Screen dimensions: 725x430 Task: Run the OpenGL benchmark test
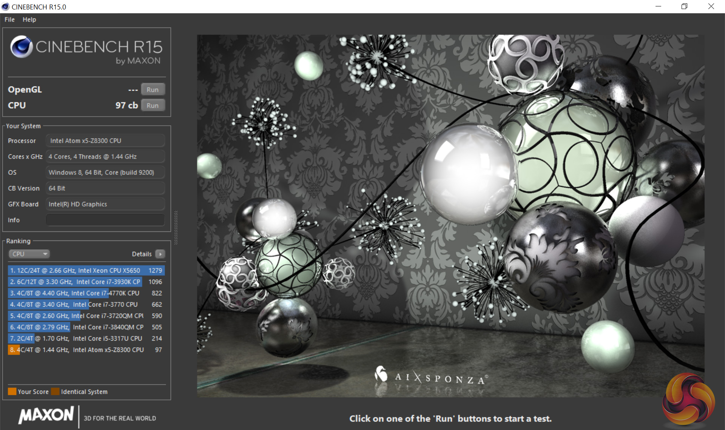click(153, 89)
